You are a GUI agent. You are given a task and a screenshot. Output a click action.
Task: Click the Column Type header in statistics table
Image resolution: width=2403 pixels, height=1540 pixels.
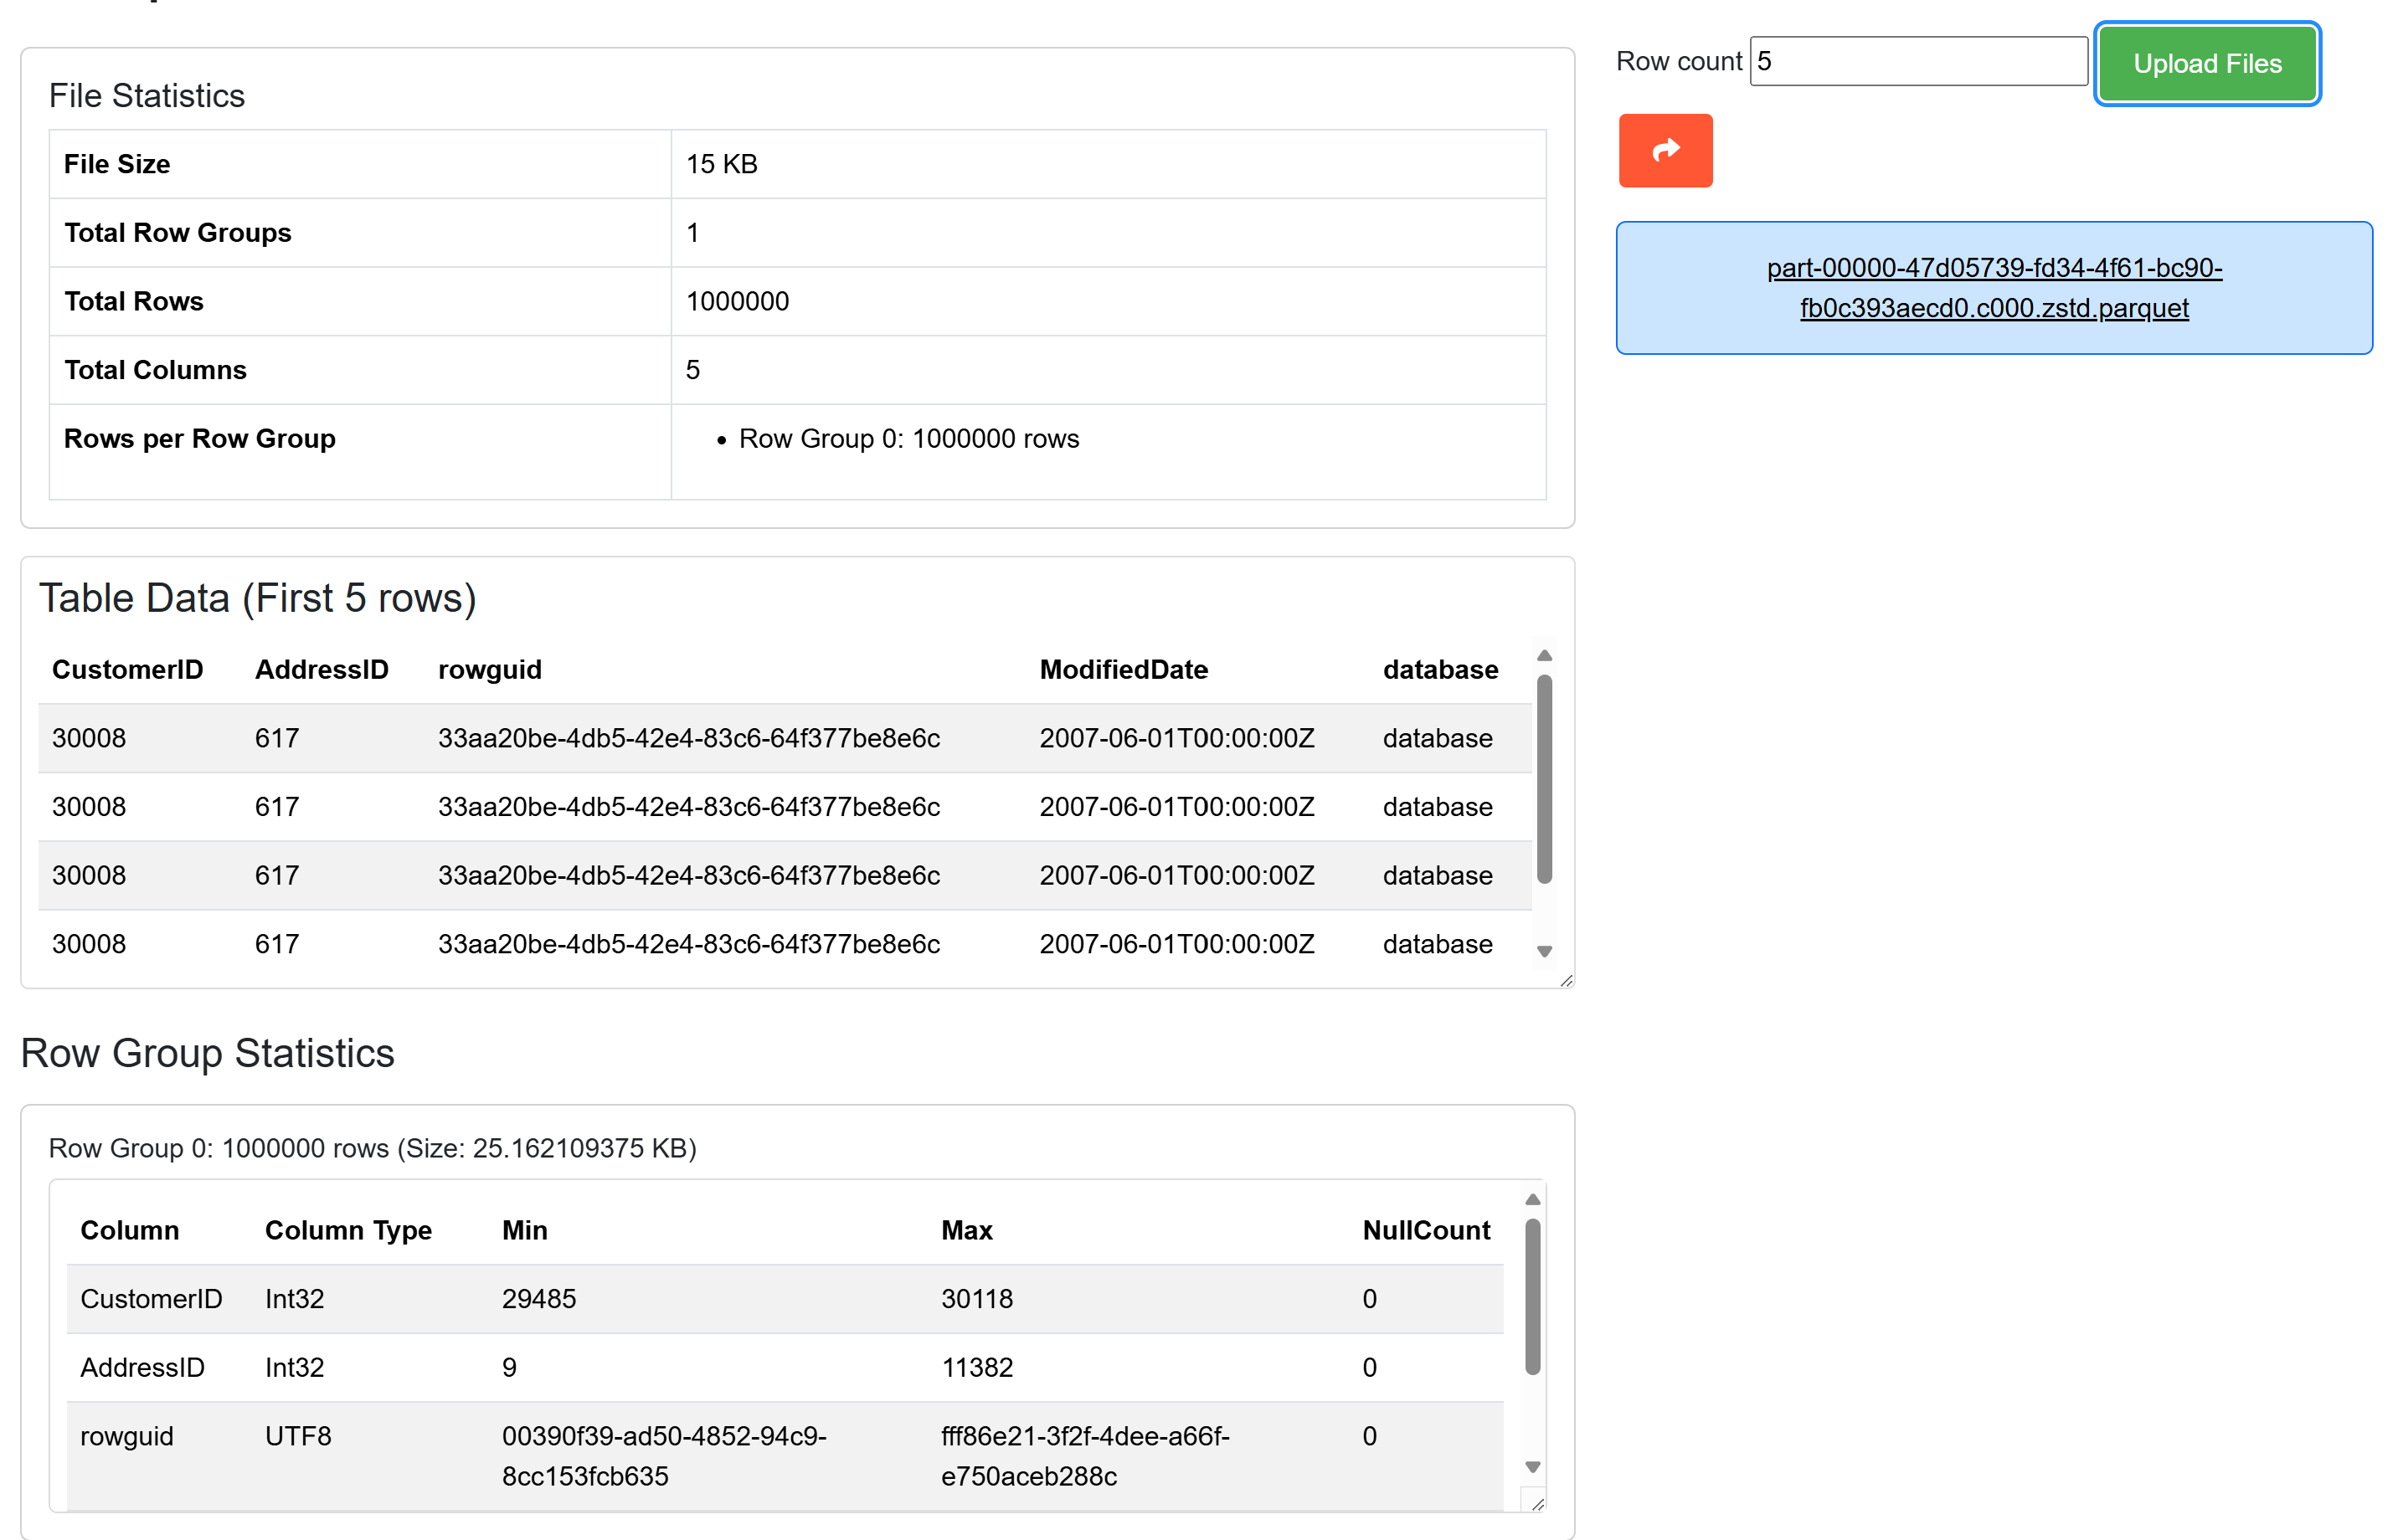pos(348,1230)
